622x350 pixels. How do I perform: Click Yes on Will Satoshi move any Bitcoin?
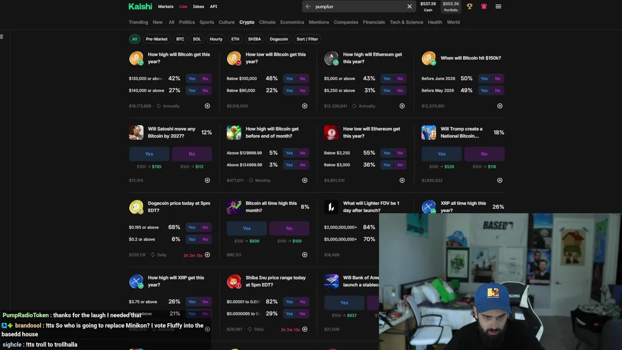point(149,154)
